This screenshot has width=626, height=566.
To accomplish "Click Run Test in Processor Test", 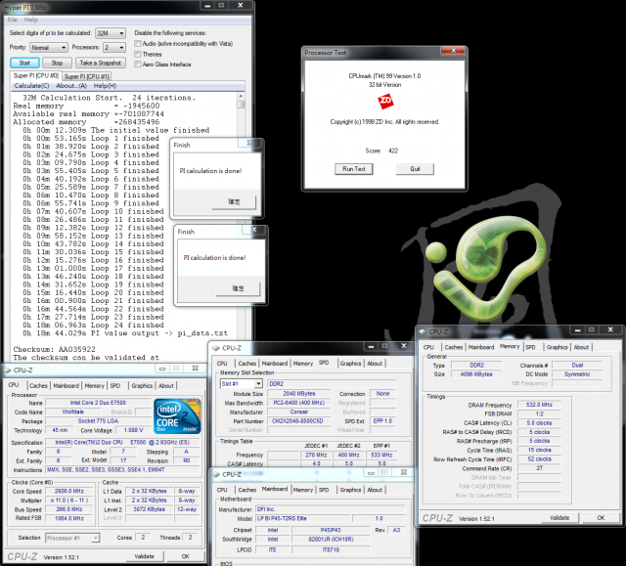I will coord(354,169).
